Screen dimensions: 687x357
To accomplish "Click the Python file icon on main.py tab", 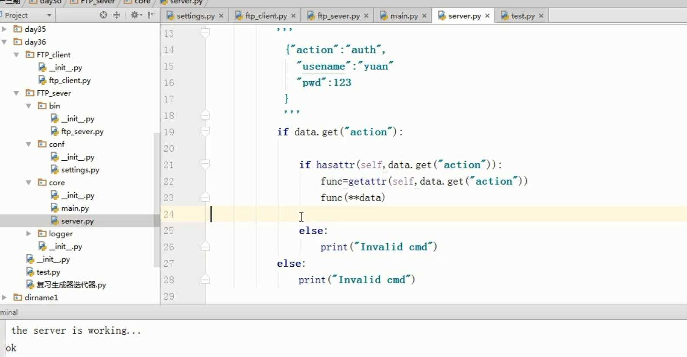I will click(x=383, y=16).
